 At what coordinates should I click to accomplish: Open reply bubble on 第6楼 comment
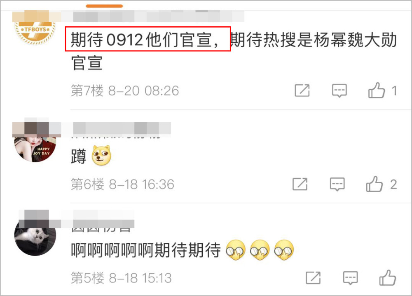coord(337,184)
